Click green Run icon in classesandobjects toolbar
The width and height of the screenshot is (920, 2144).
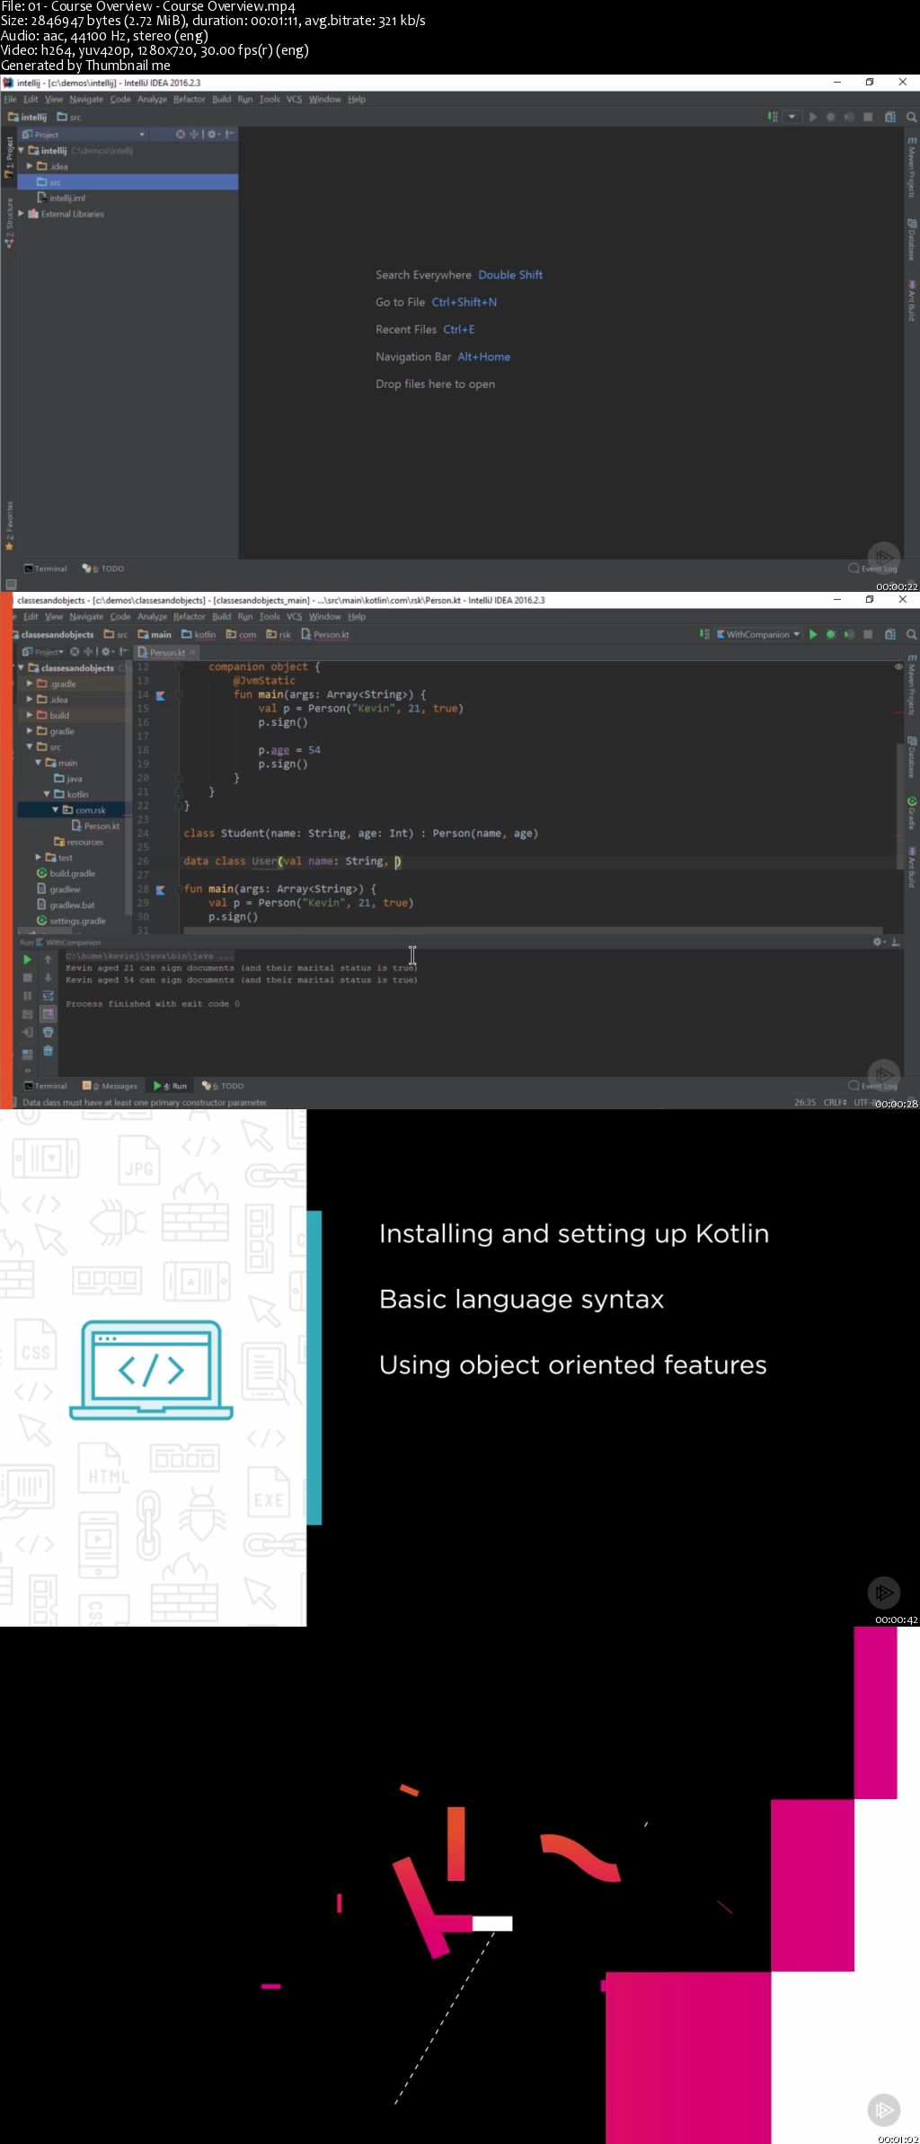pos(813,634)
